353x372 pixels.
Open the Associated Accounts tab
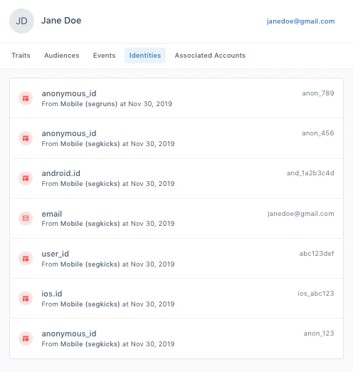coord(210,56)
